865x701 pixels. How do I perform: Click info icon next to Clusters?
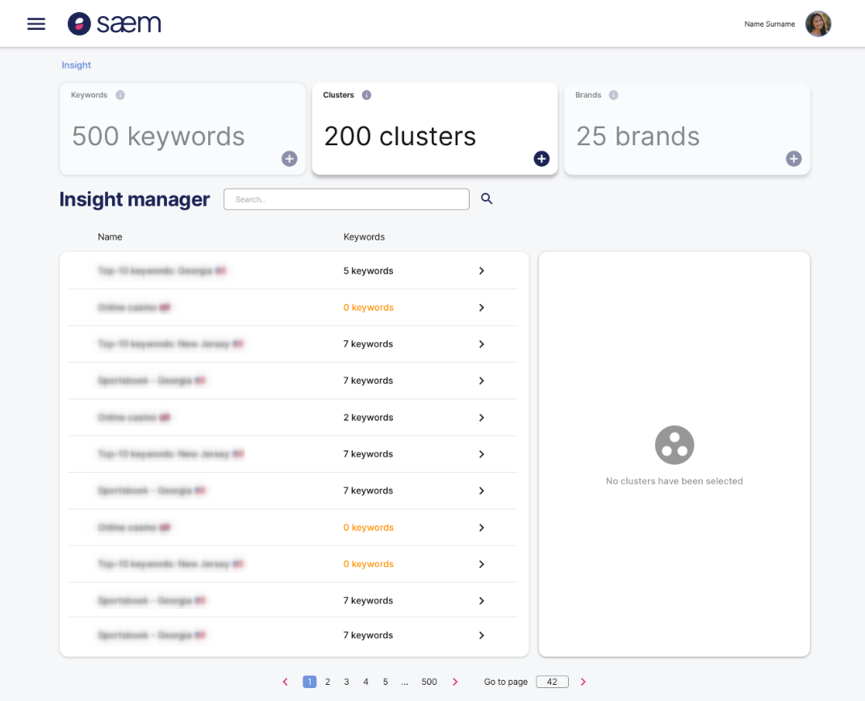[x=366, y=95]
